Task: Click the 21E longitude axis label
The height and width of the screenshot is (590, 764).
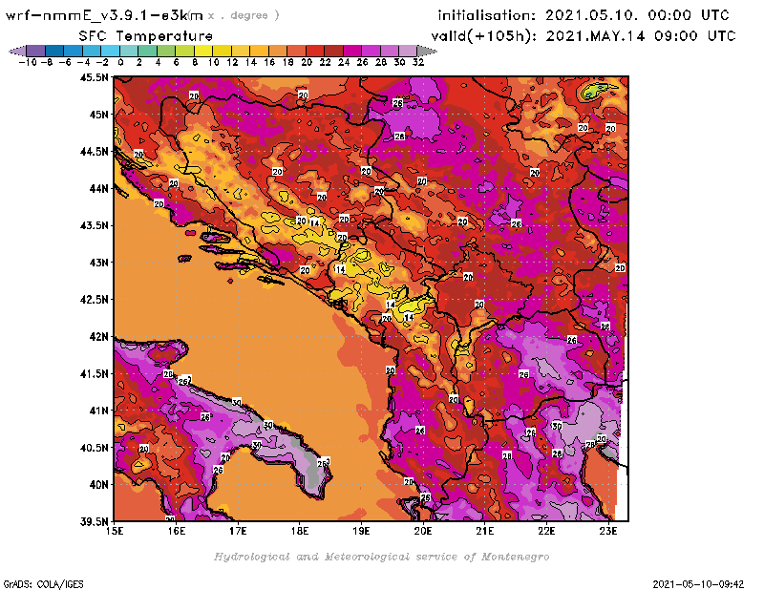Action: click(485, 531)
